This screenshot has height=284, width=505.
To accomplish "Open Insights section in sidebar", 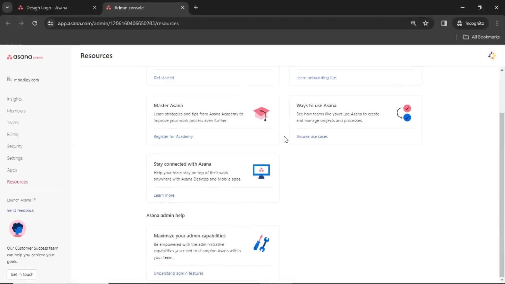I will click(14, 99).
